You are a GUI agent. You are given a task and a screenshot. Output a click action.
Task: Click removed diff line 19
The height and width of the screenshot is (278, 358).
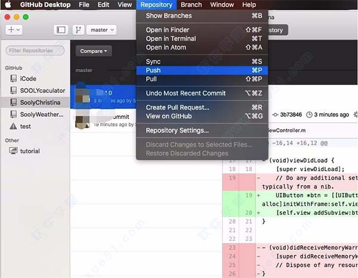coord(290,182)
